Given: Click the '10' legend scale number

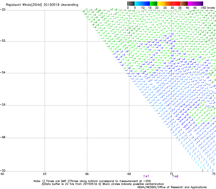Looking at the screenshot, I should click(x=143, y=8).
